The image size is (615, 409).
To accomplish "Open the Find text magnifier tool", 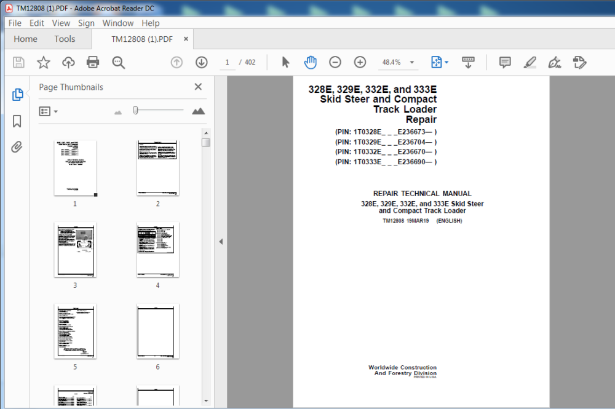I will (x=118, y=62).
